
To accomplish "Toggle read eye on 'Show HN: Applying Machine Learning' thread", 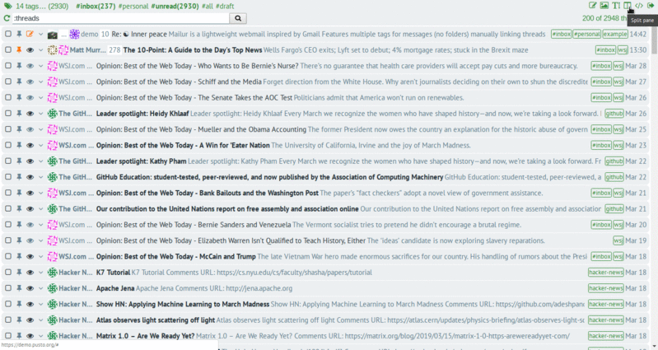I will pyautogui.click(x=30, y=304).
